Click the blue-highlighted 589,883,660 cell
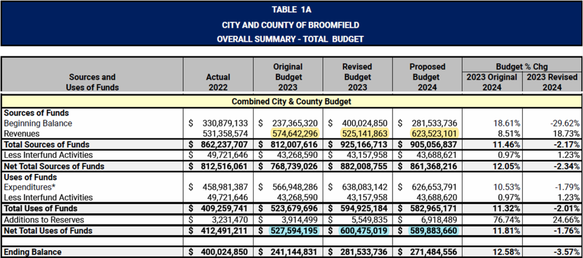This screenshot has width=583, height=258. (x=429, y=230)
